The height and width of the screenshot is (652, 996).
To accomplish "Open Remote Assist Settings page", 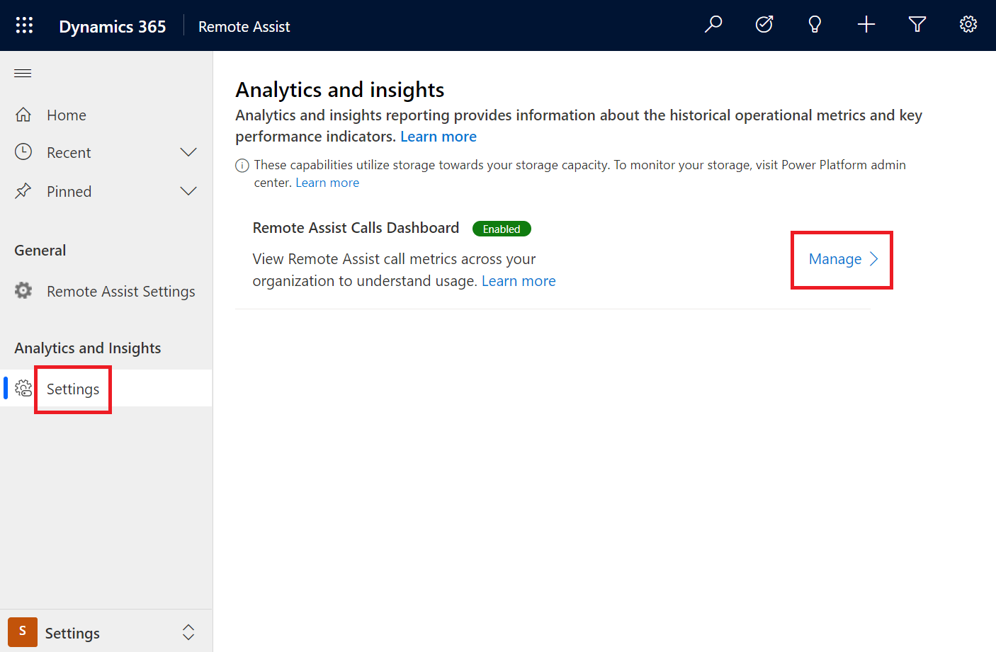I will point(121,292).
